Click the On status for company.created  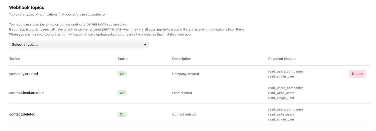tap(122, 74)
